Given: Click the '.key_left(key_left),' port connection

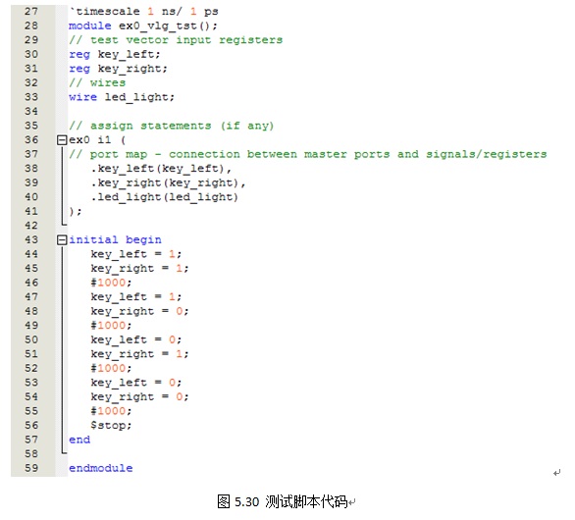Looking at the screenshot, I should click(x=161, y=169).
